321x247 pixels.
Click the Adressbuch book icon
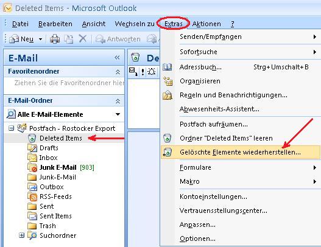pos(168,67)
